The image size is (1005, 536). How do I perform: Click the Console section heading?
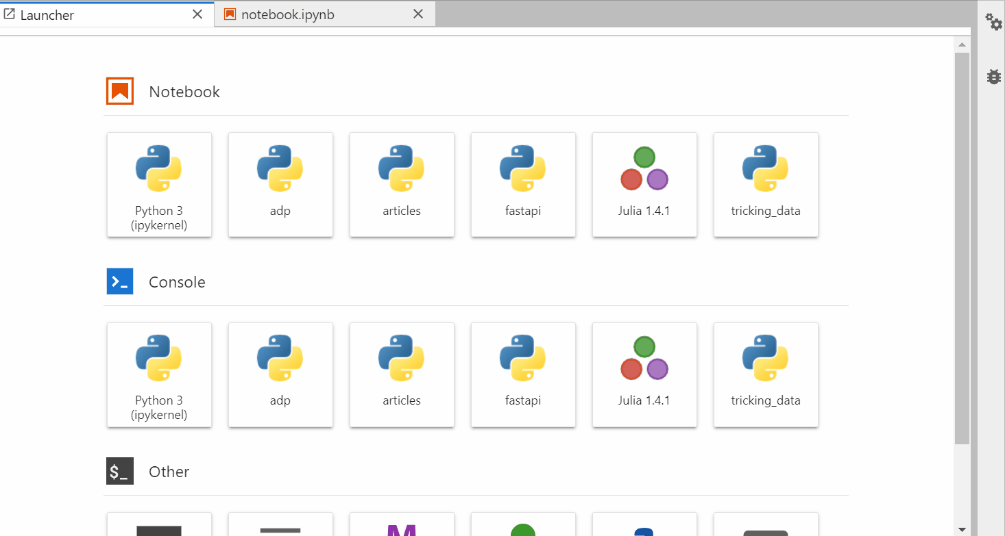[x=177, y=282]
